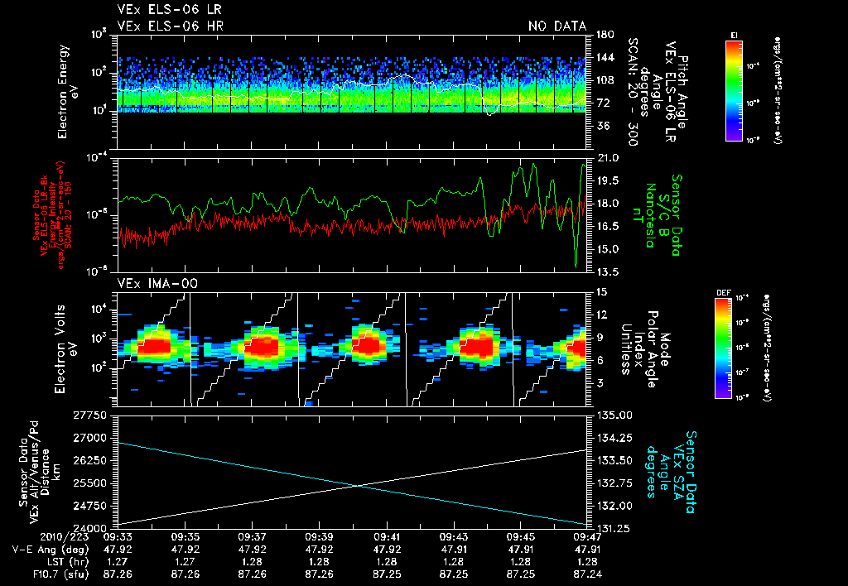Click the 'Pitch Angle' right axis label
Screen dimensions: 848x586
(x=683, y=92)
